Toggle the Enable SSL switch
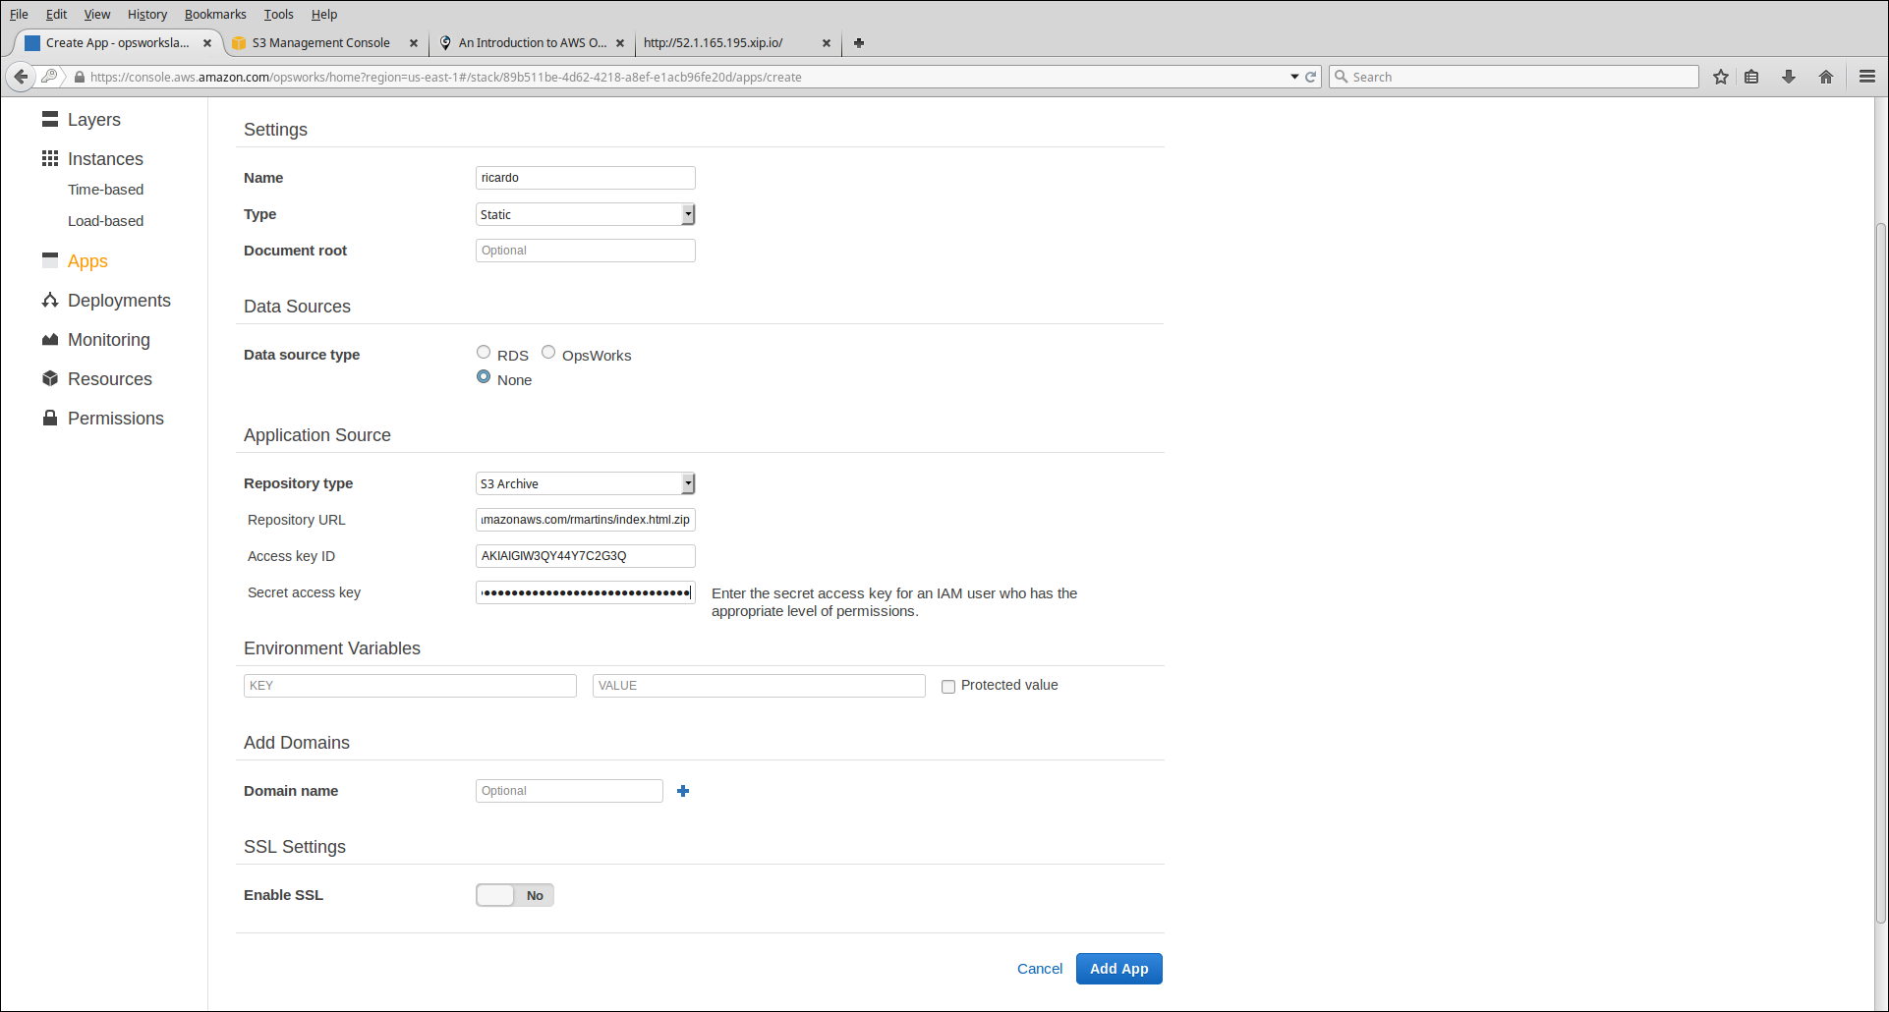The image size is (1889, 1012). 515,895
